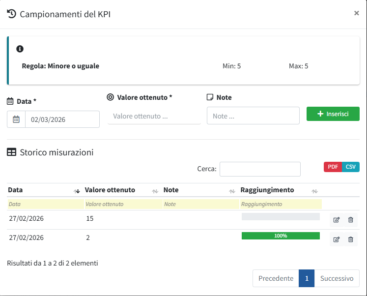Focus the Valore ottenuto input field
367x296 pixels.
(x=154, y=117)
